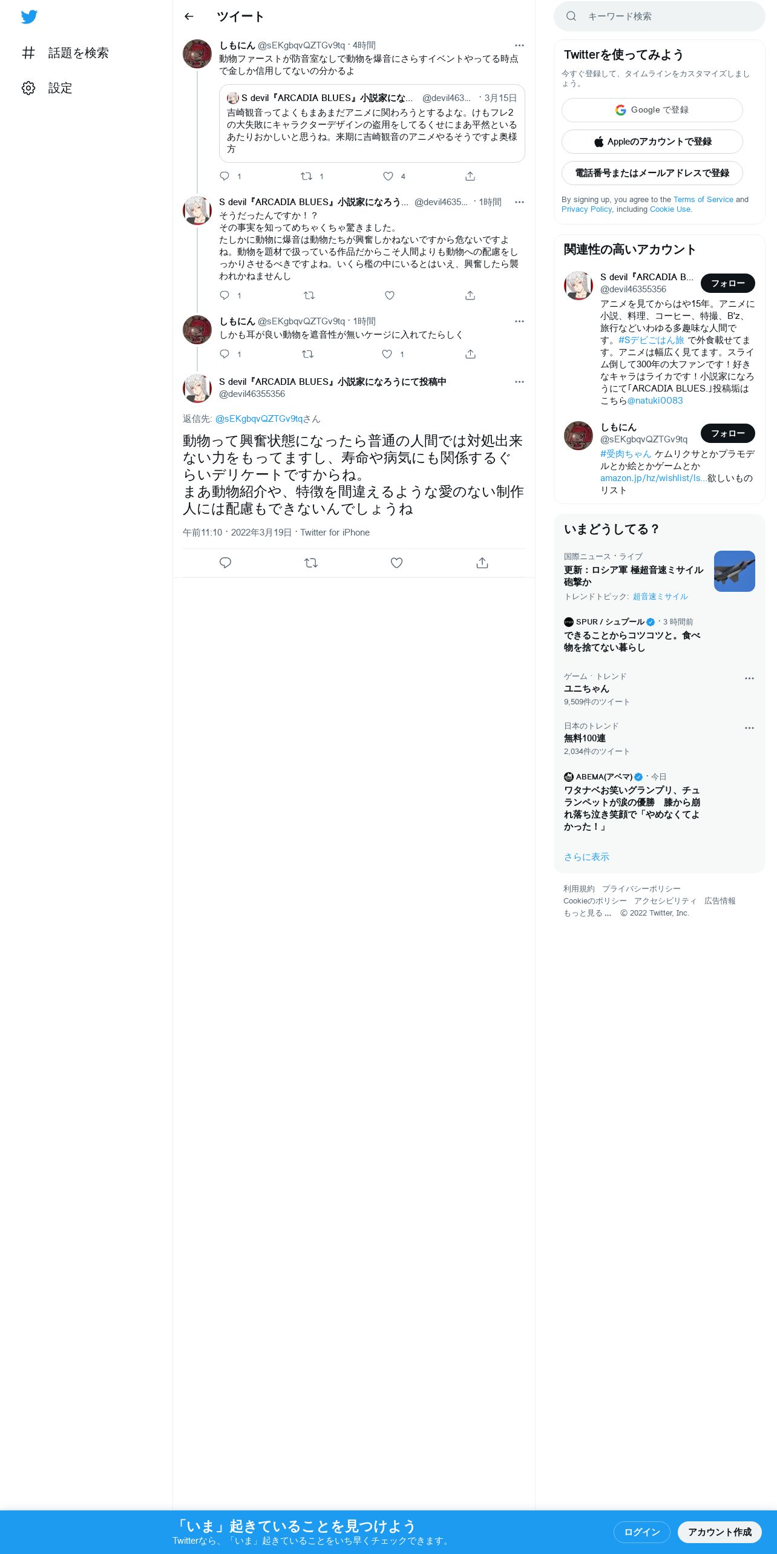
Task: Go back using the arrow icon
Action: pos(189,16)
